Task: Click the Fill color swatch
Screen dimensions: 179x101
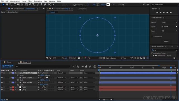Action: tap(98, 4)
